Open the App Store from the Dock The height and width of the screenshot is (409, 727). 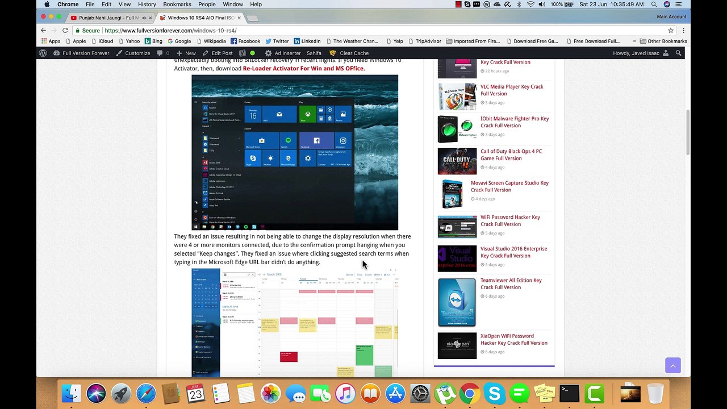point(395,393)
